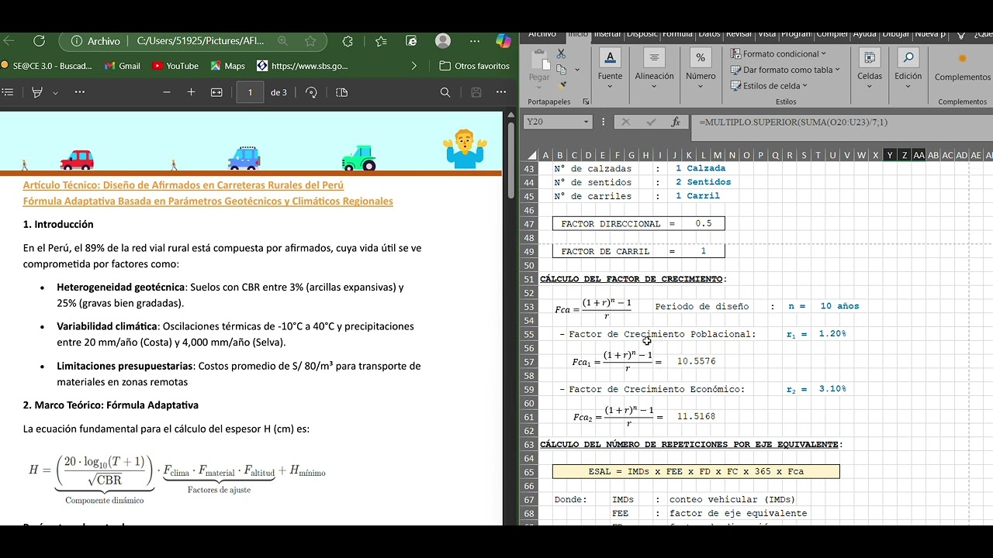Select the Excel column Y header
The image size is (993, 558).
890,155
